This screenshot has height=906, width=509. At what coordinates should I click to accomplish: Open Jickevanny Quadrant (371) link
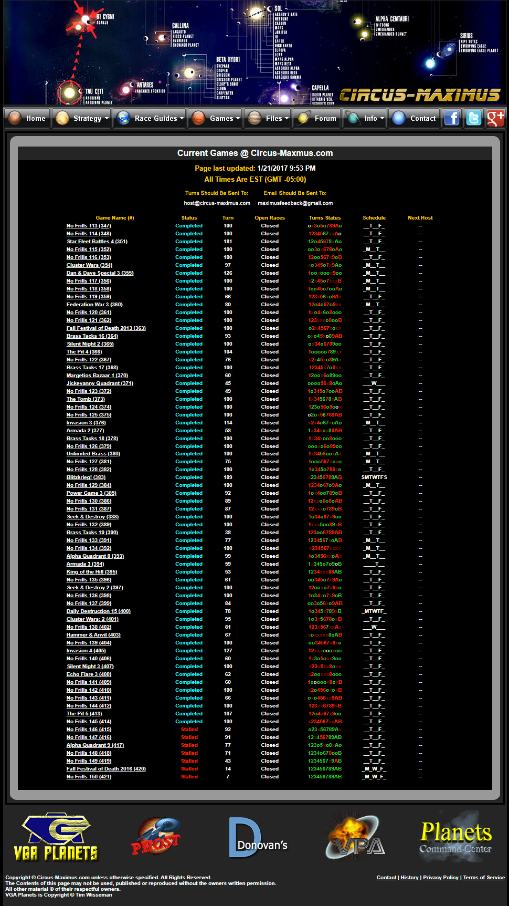(x=100, y=383)
